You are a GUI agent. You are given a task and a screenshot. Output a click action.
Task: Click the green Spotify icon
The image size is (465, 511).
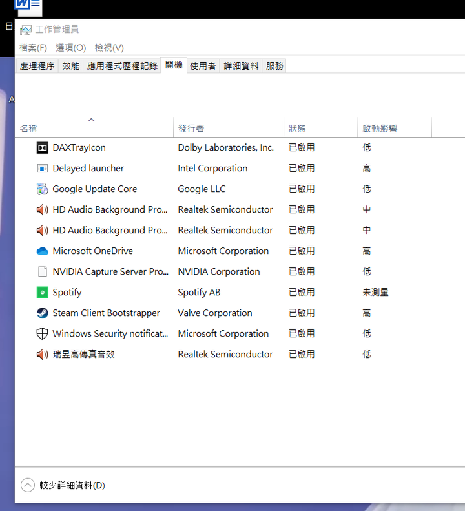point(43,293)
